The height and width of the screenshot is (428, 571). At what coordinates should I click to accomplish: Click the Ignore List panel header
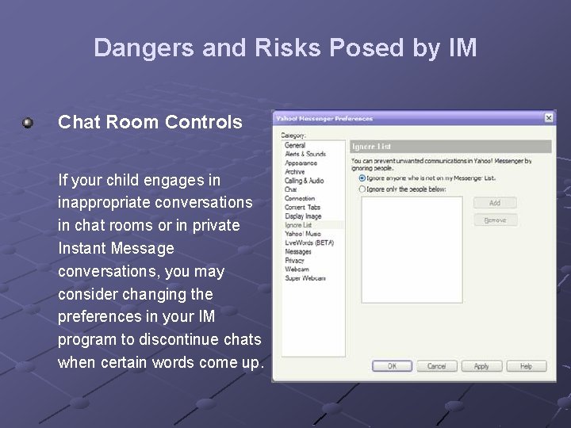(450, 147)
